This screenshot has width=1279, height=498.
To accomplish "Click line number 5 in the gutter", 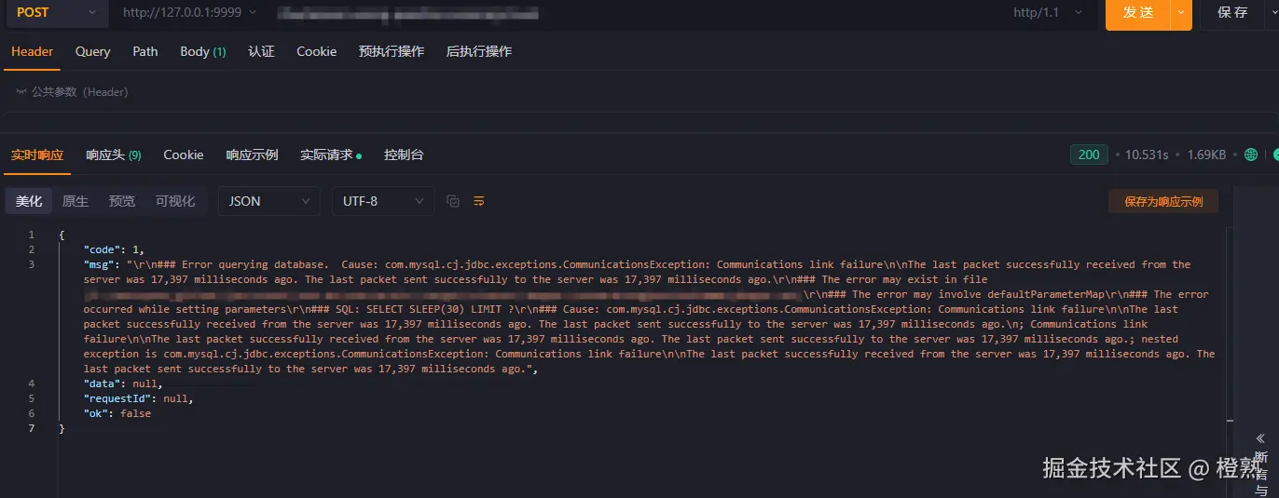I will [32, 398].
